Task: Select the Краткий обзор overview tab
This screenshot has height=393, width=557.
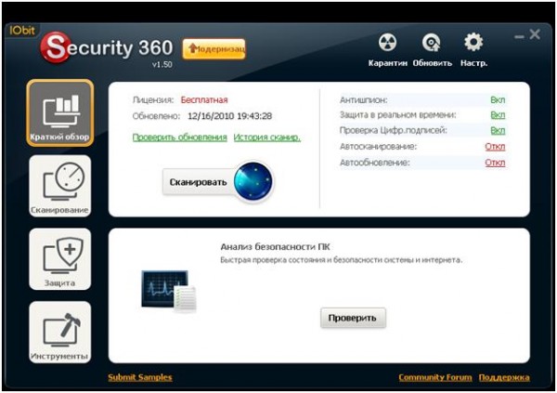Action: click(59, 112)
